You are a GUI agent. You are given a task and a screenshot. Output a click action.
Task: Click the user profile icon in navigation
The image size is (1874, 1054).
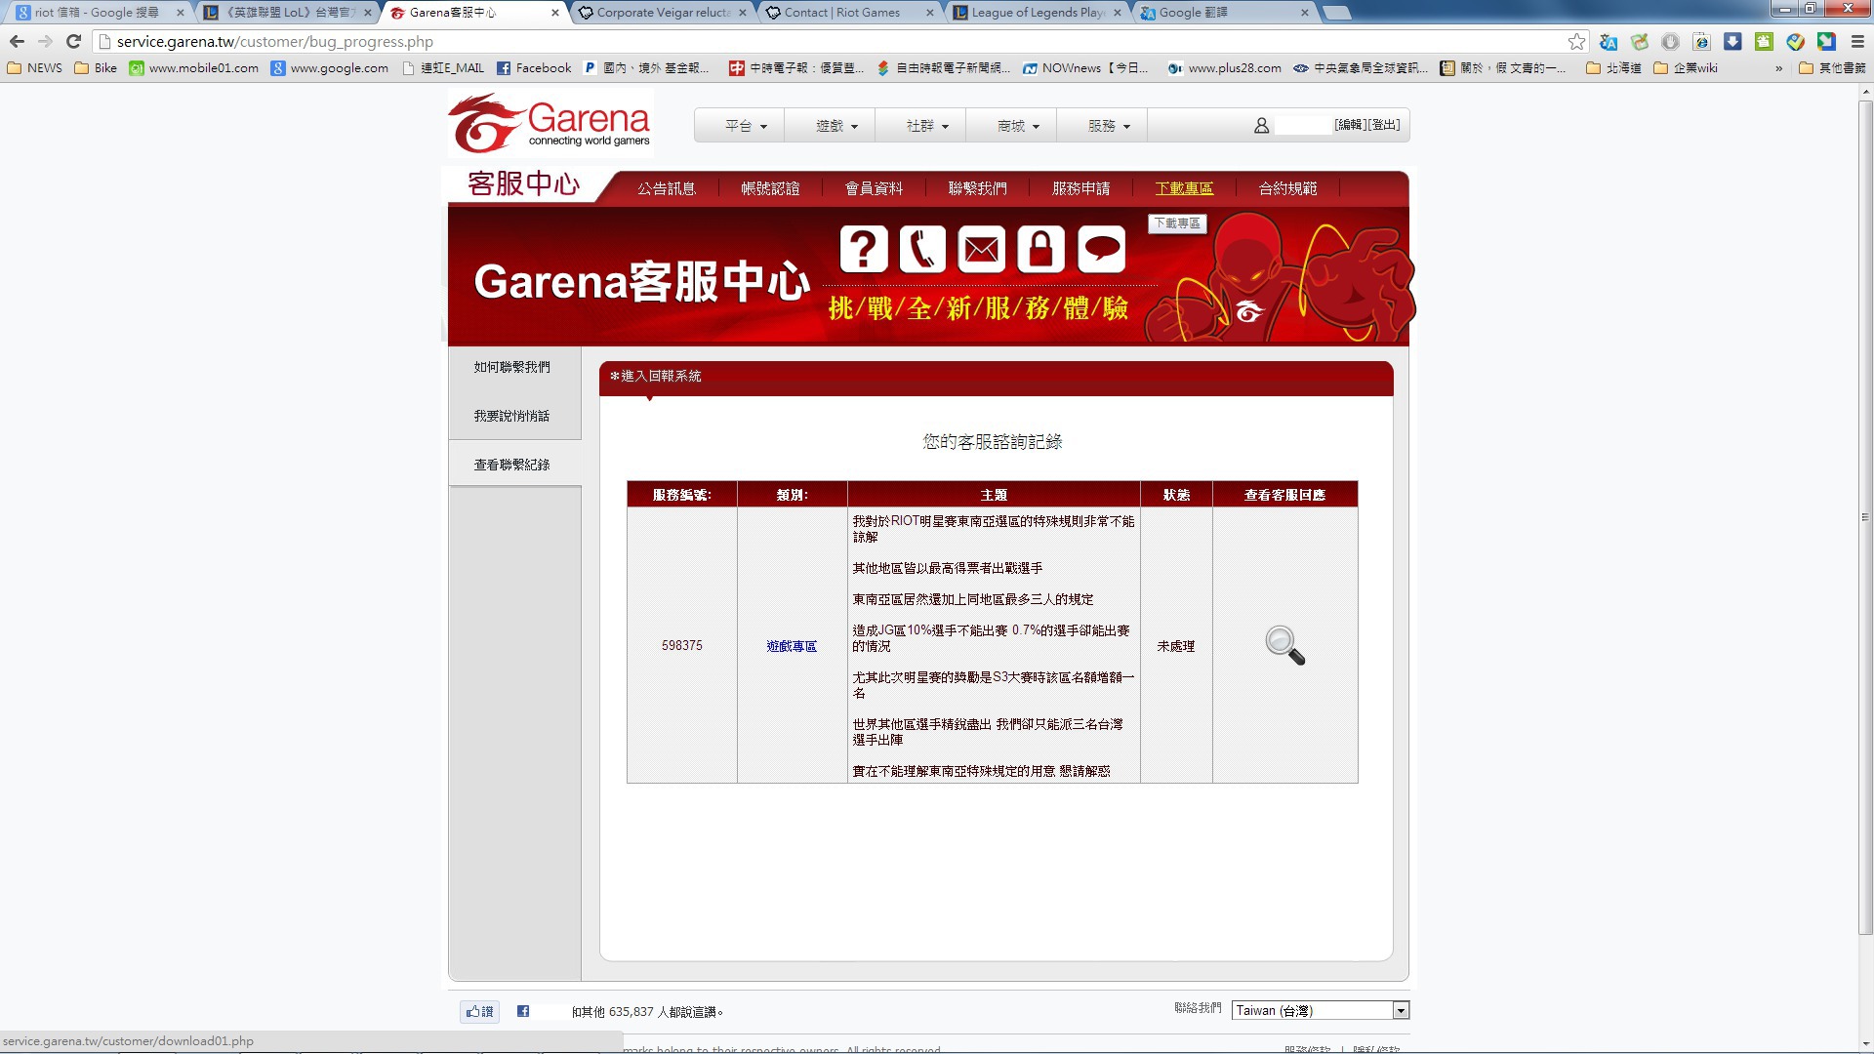pos(1261,126)
